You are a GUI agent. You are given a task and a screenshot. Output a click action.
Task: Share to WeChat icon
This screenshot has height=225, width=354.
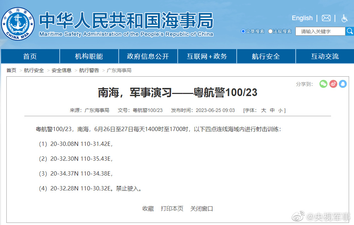(323, 84)
